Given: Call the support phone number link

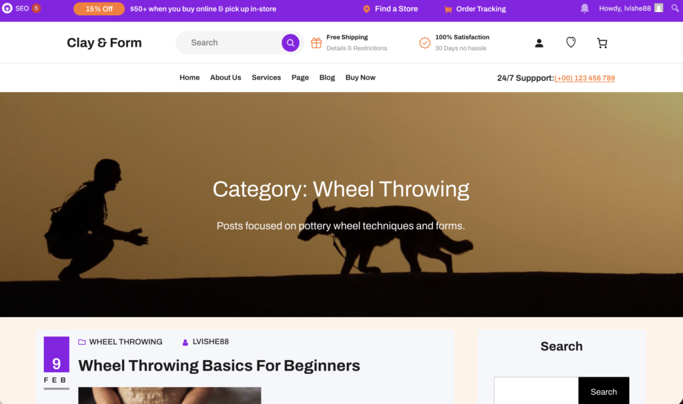Looking at the screenshot, I should tap(584, 78).
